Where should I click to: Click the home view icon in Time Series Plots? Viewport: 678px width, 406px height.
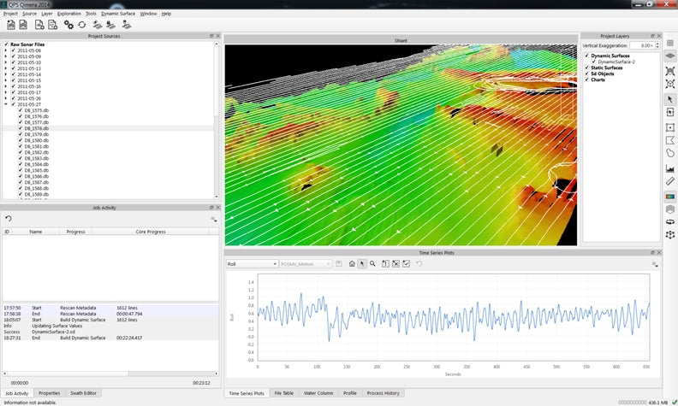pos(351,264)
